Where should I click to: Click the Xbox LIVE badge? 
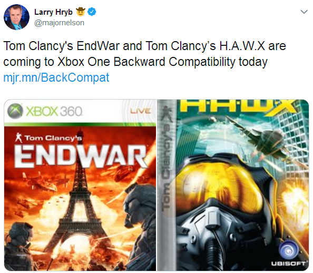[140, 111]
